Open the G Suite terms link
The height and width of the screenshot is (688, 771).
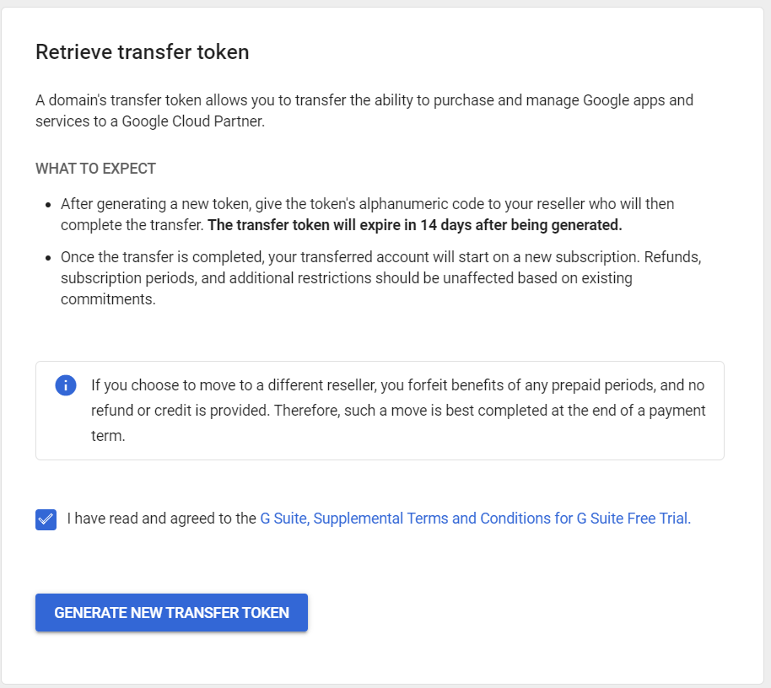pyautogui.click(x=283, y=519)
